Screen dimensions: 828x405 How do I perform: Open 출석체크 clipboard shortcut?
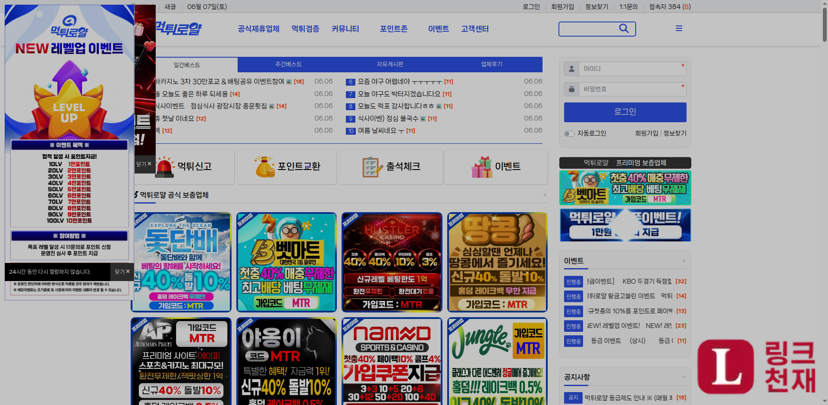coord(392,167)
